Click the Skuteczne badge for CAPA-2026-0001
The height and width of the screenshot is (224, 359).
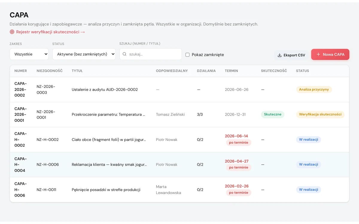[x=273, y=114]
